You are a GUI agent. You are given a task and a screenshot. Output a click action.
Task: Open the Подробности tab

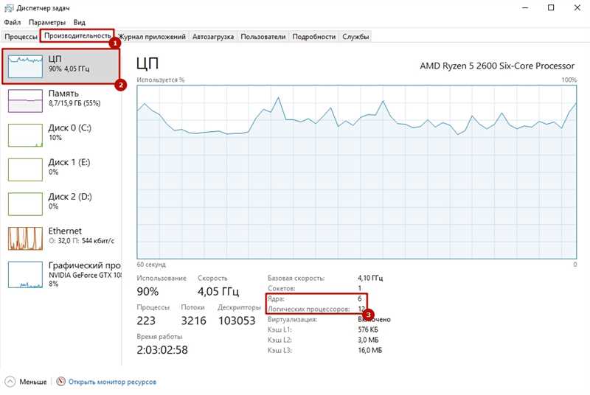pos(314,37)
